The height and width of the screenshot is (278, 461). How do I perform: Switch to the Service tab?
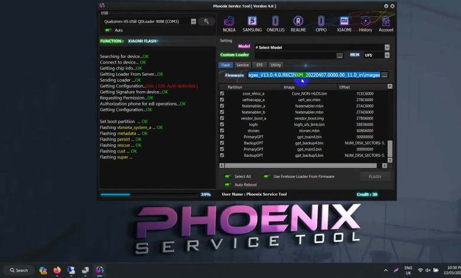pos(242,65)
